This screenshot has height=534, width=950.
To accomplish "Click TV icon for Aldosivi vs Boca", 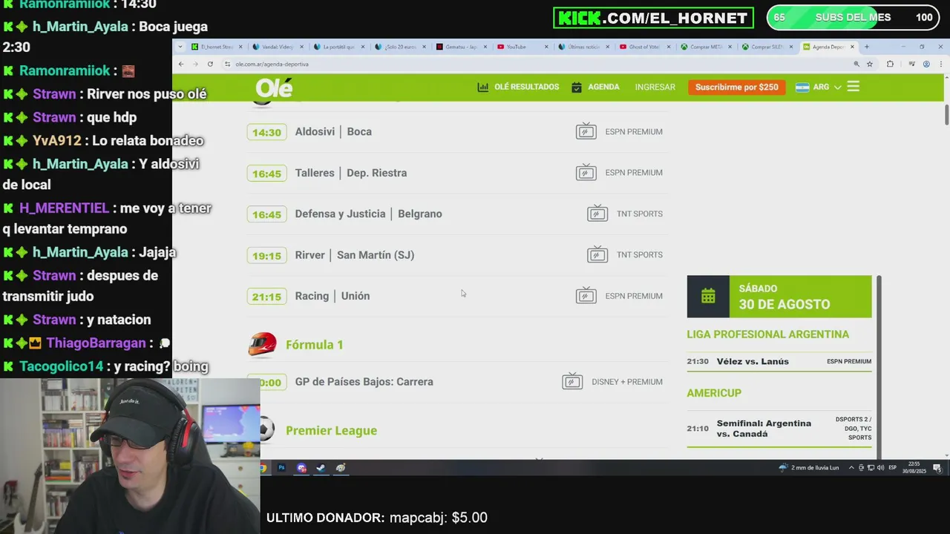I will (x=586, y=131).
